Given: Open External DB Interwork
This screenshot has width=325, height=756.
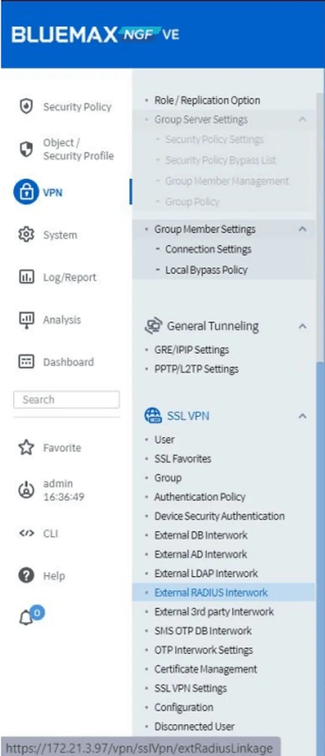Looking at the screenshot, I should (x=201, y=535).
